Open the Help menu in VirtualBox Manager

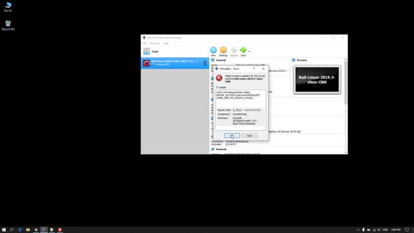tap(166, 43)
